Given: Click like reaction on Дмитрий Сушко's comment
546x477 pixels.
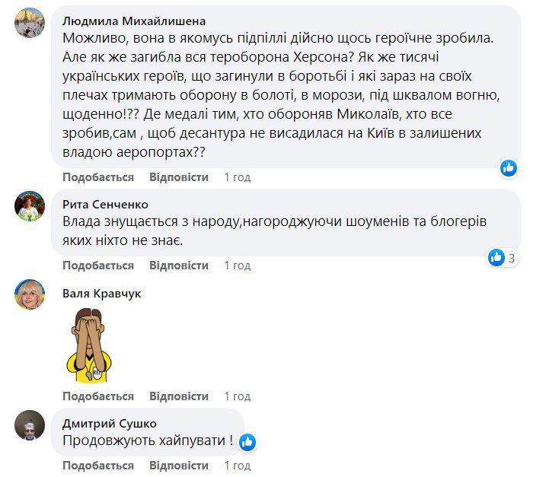Looking at the screenshot, I should tap(247, 441).
